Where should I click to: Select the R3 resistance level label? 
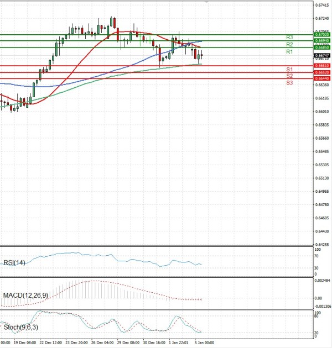click(289, 37)
